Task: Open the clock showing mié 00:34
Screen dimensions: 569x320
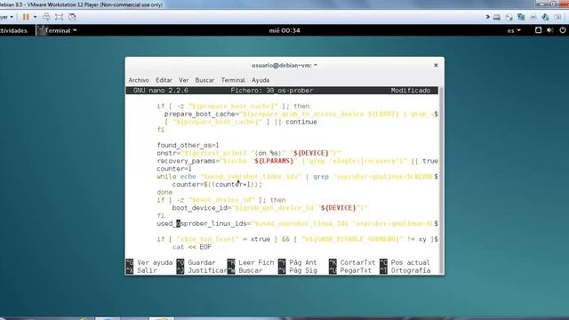Action: tap(284, 30)
